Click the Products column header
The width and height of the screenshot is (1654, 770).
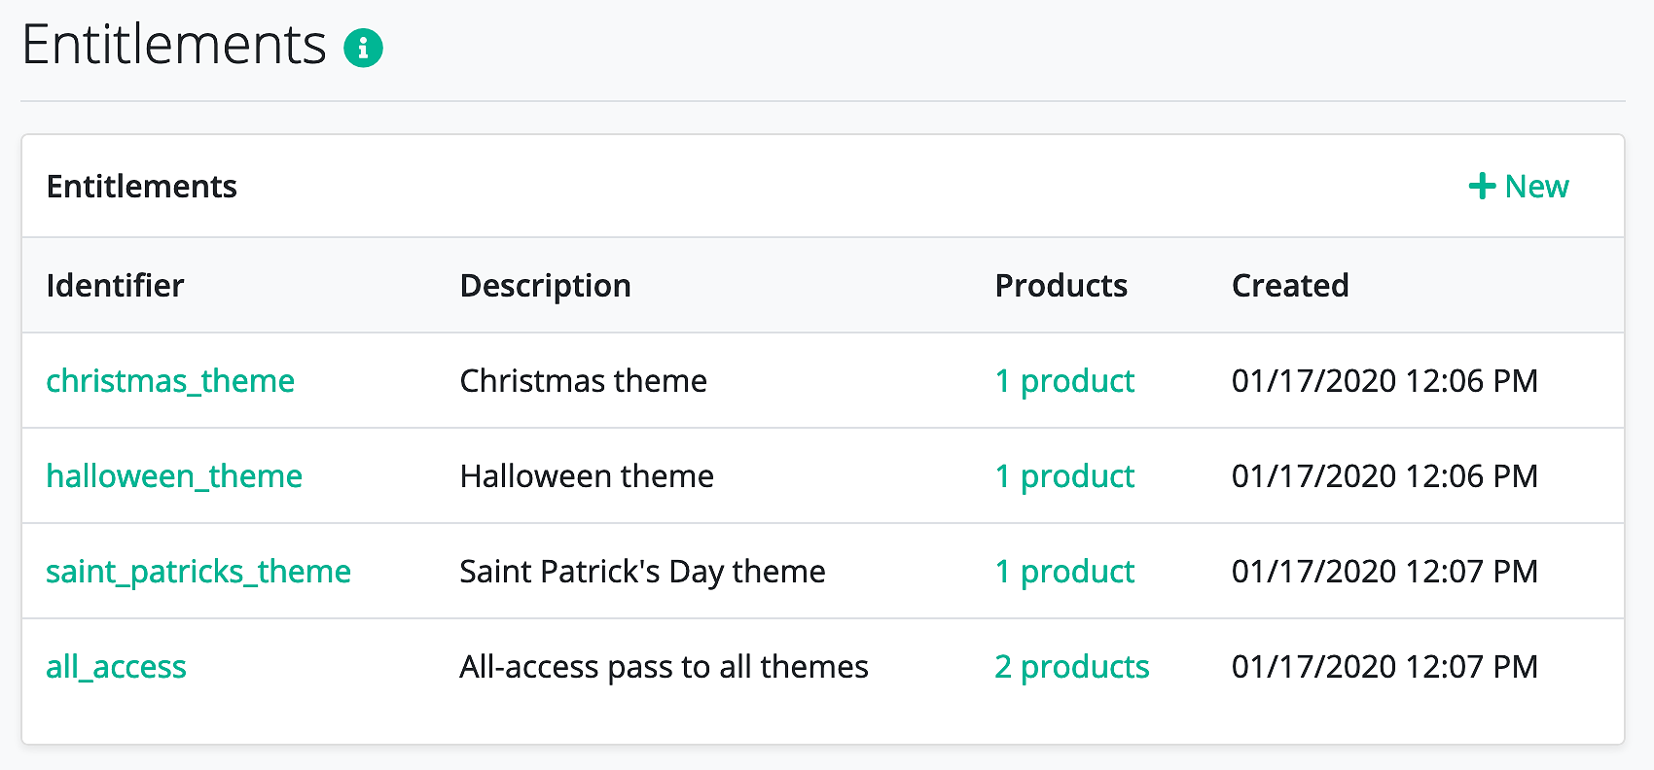(1061, 285)
